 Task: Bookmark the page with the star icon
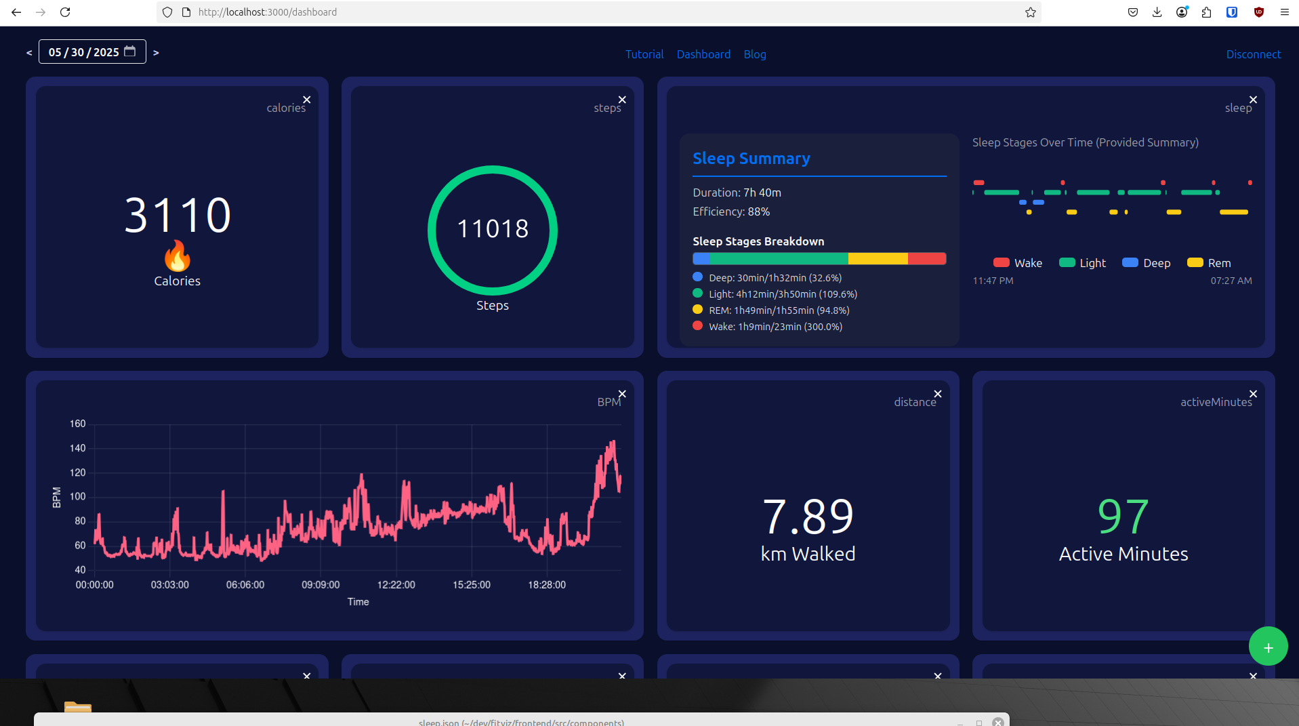coord(1029,12)
